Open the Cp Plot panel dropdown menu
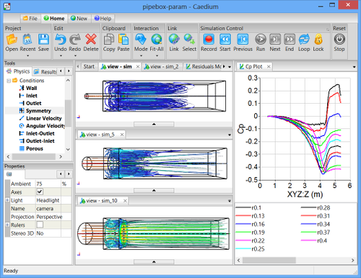This screenshot has width=361, height=278. coord(354,67)
